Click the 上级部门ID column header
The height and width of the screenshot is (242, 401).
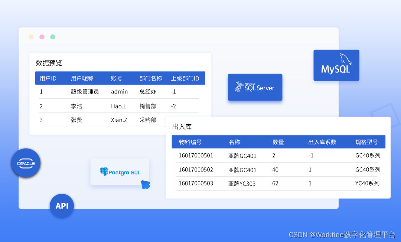pos(185,78)
